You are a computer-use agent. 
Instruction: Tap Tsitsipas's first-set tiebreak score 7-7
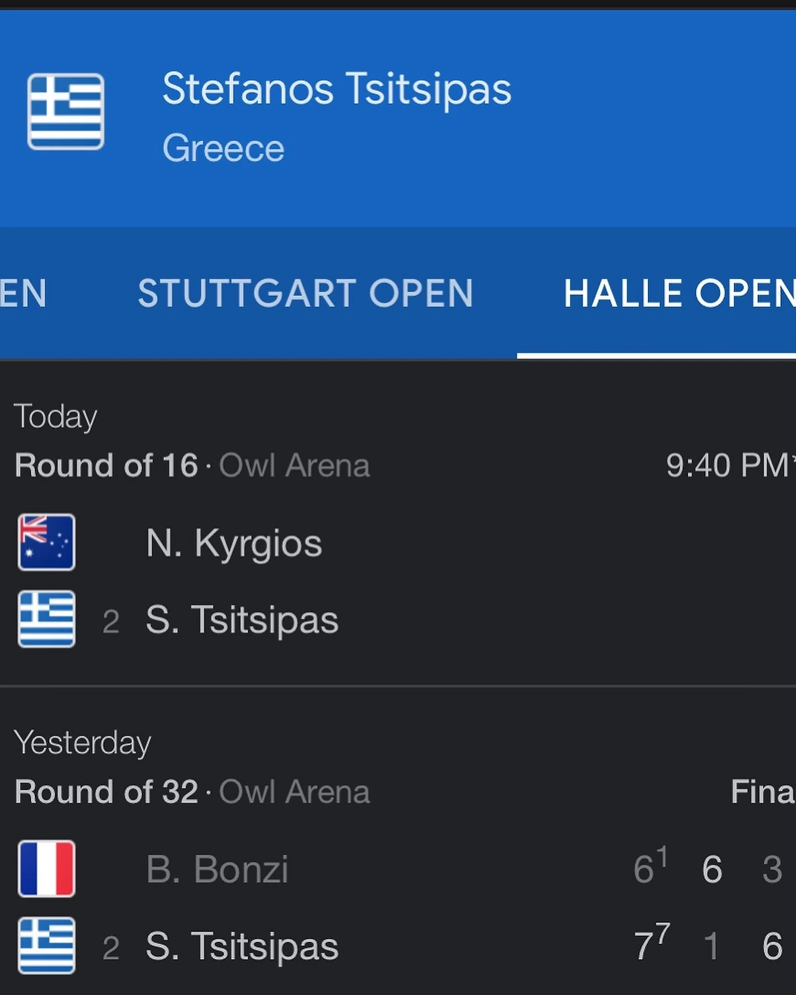(x=651, y=944)
